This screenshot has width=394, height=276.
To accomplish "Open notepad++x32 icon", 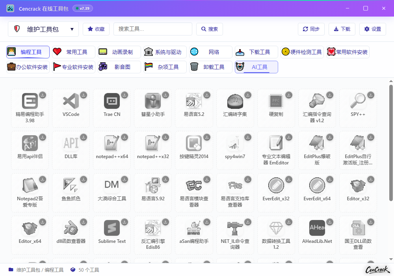I will click(153, 143).
